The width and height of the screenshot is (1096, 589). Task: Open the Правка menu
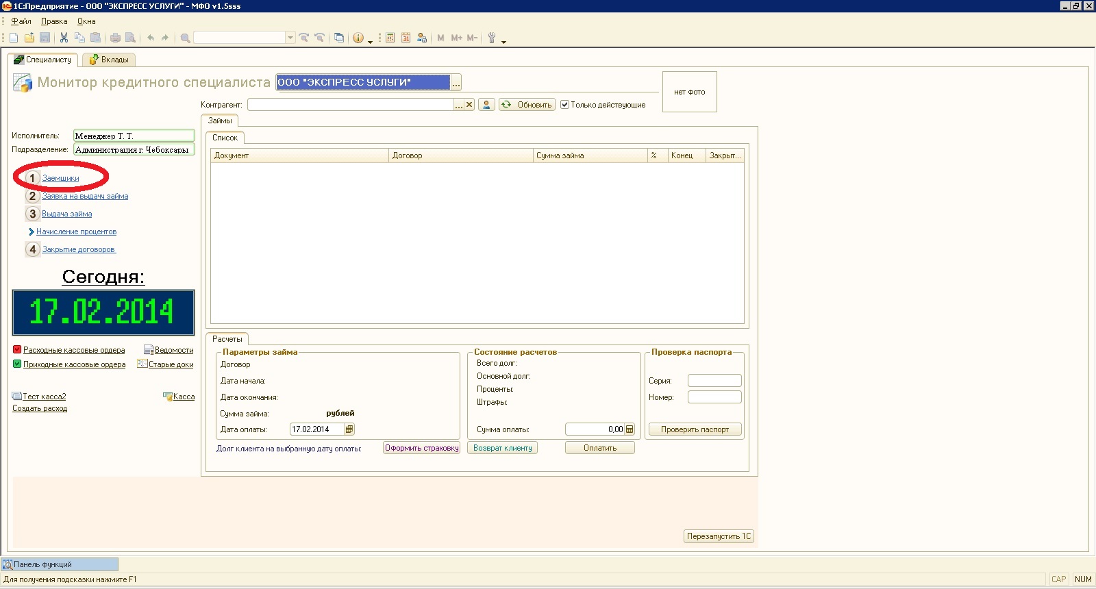coord(54,21)
